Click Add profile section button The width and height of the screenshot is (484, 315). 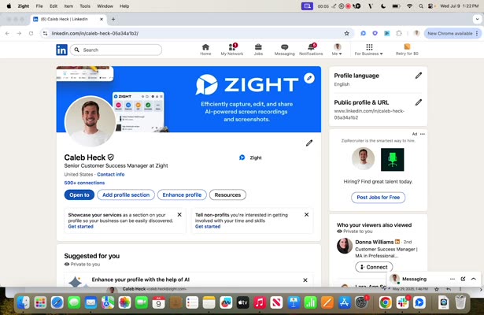[126, 195]
